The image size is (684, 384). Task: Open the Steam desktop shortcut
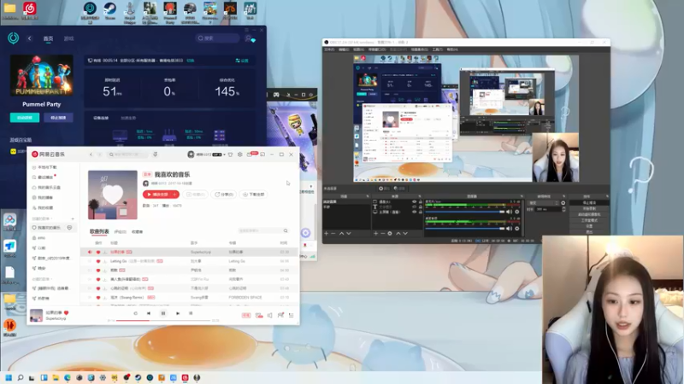pos(109,9)
